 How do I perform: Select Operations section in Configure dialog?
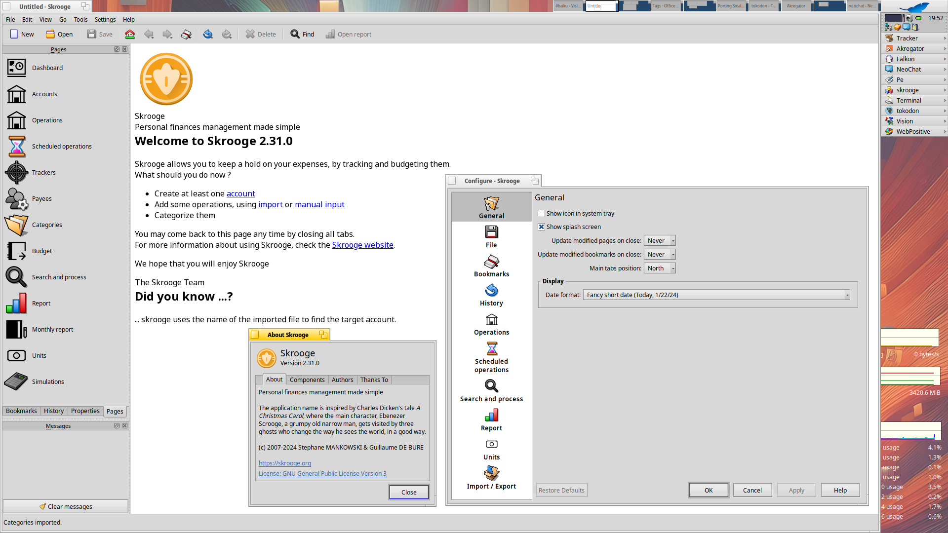click(491, 324)
